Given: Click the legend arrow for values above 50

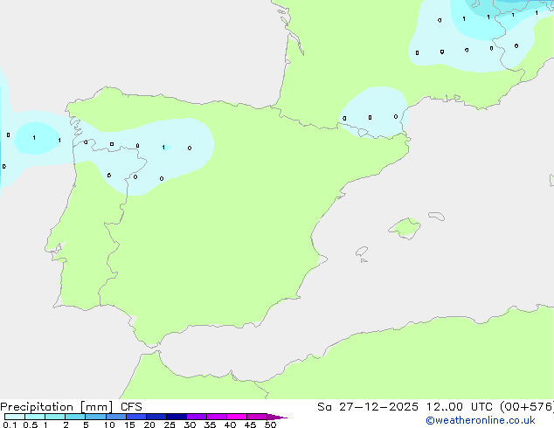Looking at the screenshot, I should pos(277,417).
